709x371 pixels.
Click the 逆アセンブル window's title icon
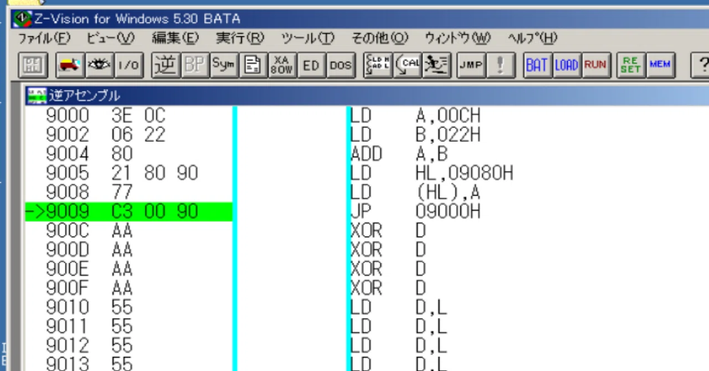(x=37, y=95)
